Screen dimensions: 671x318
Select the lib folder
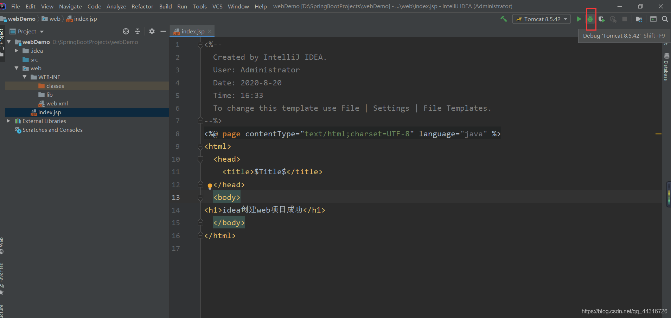pos(49,95)
